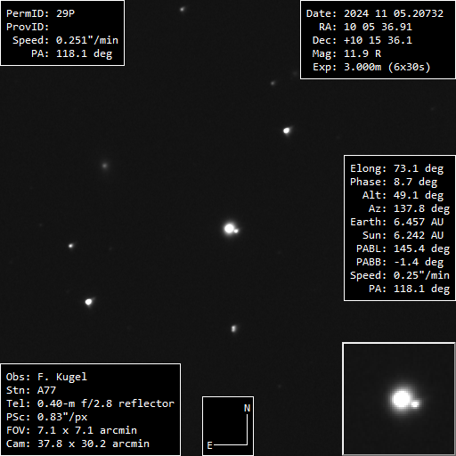
Task: Click the PABL 145.4 deg entry
Action: tap(403, 248)
